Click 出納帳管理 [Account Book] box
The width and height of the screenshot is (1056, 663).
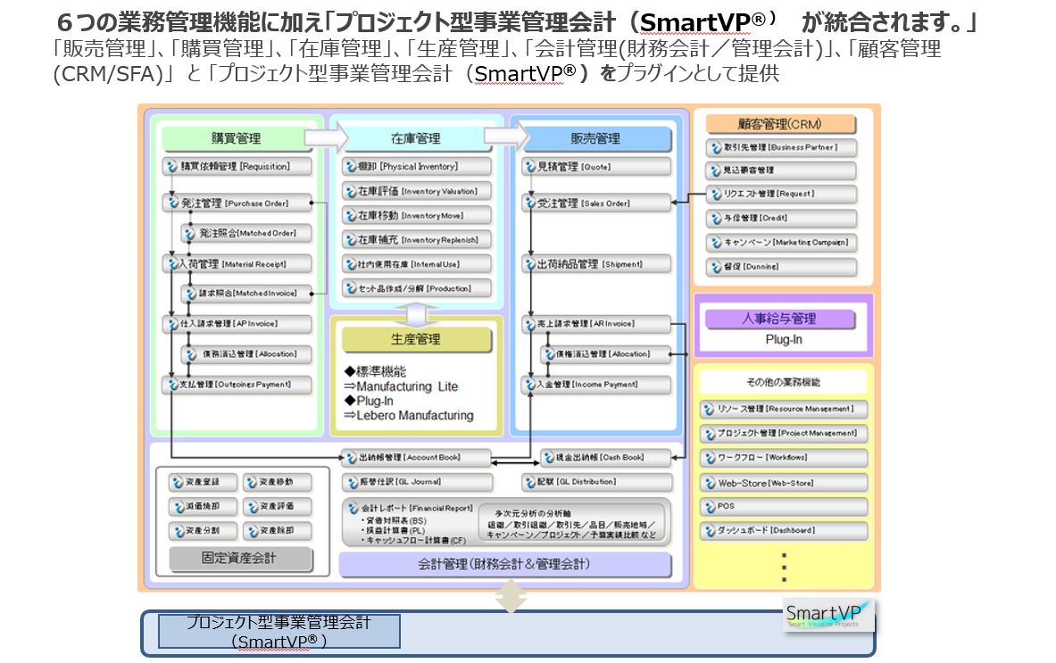coord(416,458)
